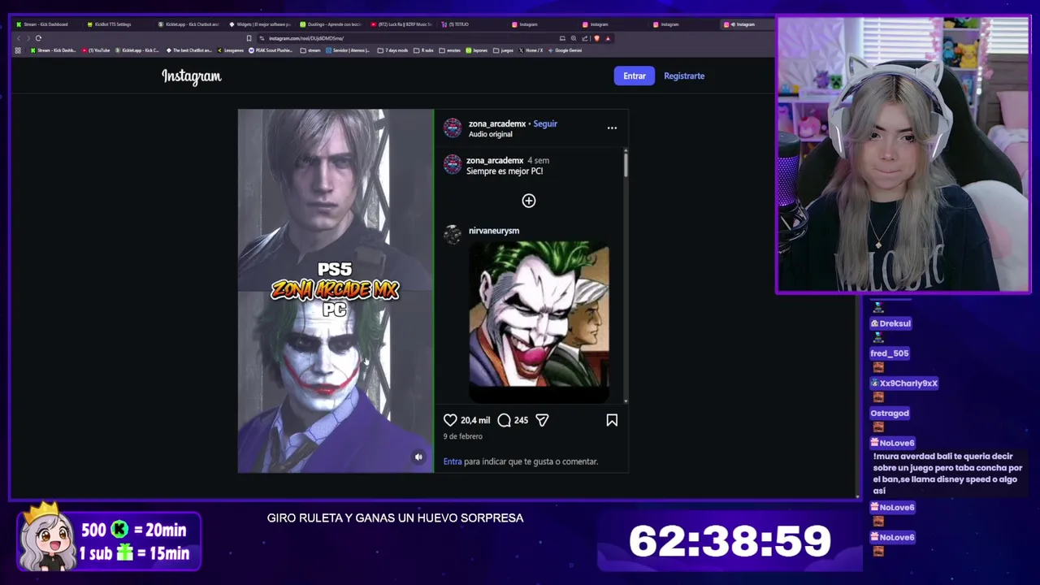The width and height of the screenshot is (1040, 585).
Task: Open the Lessgames bookmark
Action: [231, 50]
